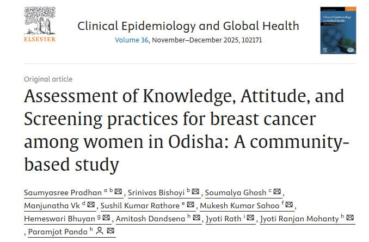
Task: Click the Elsevier tree logo
Action: pos(40,26)
